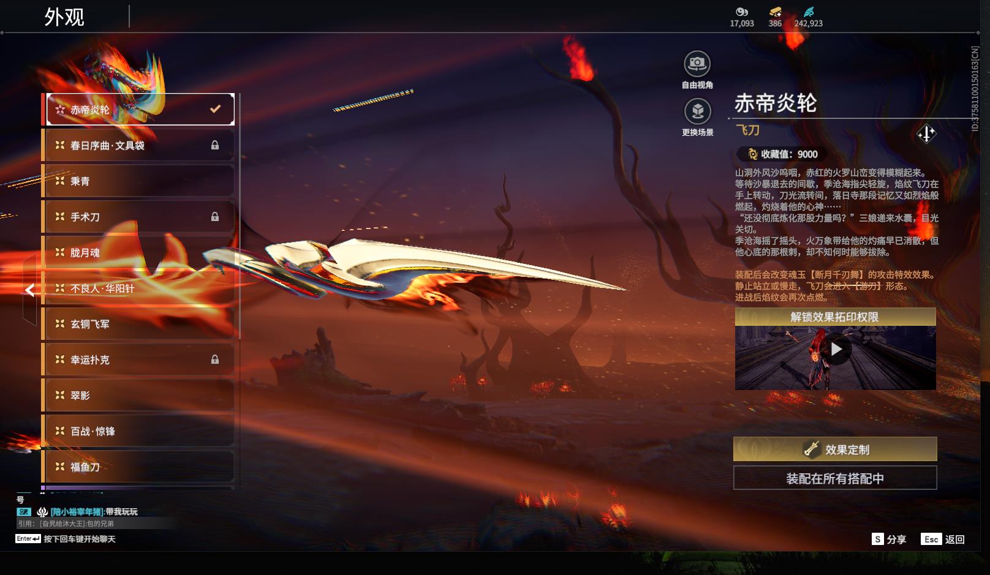Click the reposition crosshair icon beside 赤帝炎轮 title
Image resolution: width=990 pixels, height=575 pixels.
pos(927,134)
